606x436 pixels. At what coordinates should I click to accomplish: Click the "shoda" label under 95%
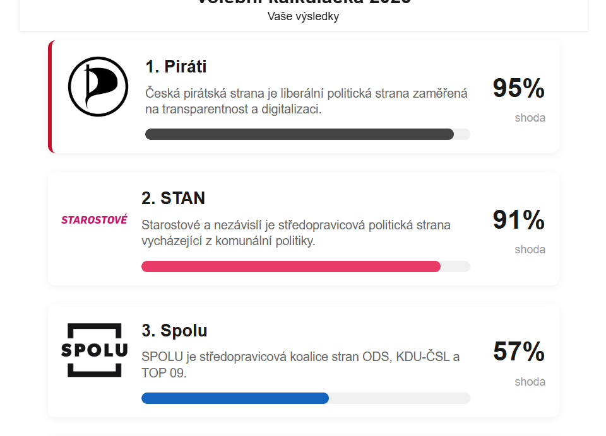click(530, 118)
